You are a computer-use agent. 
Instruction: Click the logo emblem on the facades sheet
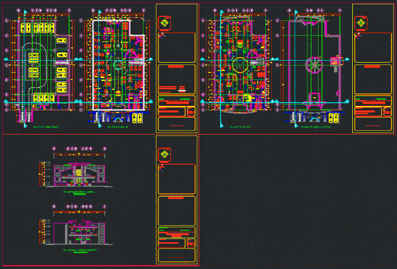point(164,154)
